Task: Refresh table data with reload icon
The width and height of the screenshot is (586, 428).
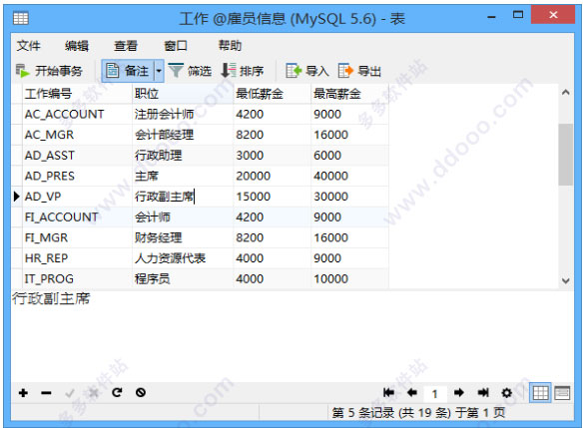Action: point(117,392)
